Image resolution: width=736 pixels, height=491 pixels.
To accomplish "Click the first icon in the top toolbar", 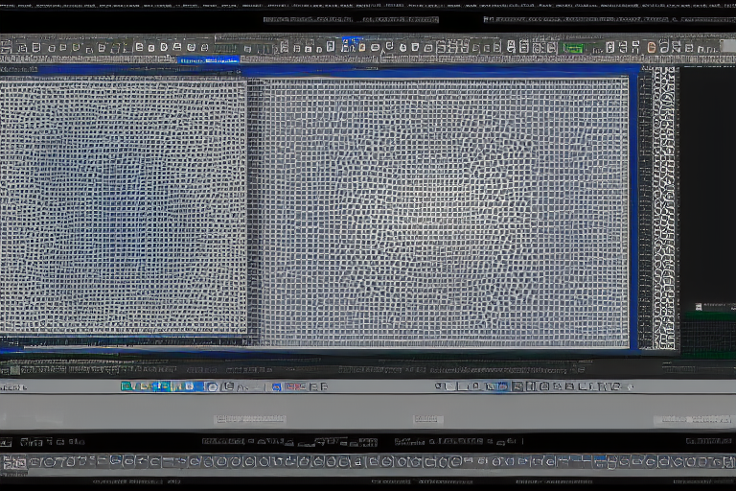I will pos(8,47).
